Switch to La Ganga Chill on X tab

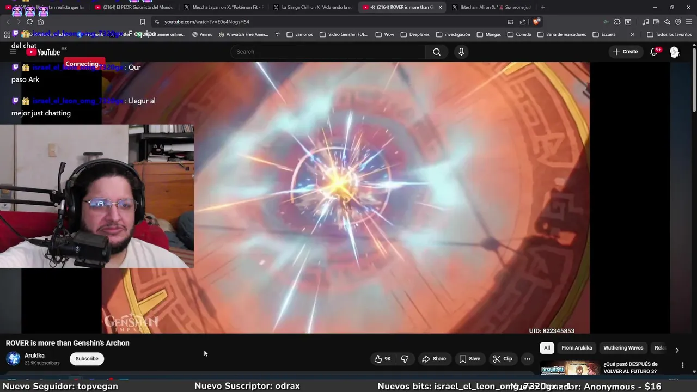click(313, 7)
